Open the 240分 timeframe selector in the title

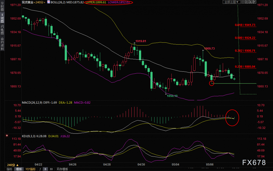pyautogui.click(x=40, y=2)
